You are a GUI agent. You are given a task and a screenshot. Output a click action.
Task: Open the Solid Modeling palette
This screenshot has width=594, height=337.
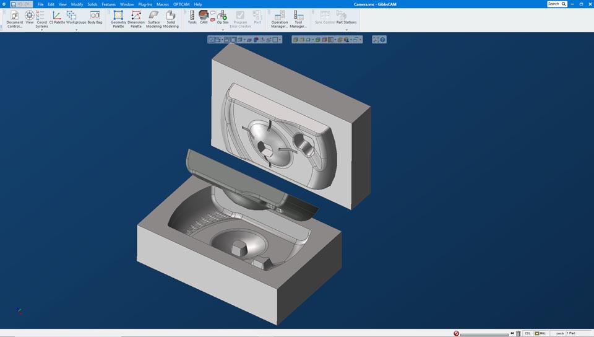coord(171,19)
